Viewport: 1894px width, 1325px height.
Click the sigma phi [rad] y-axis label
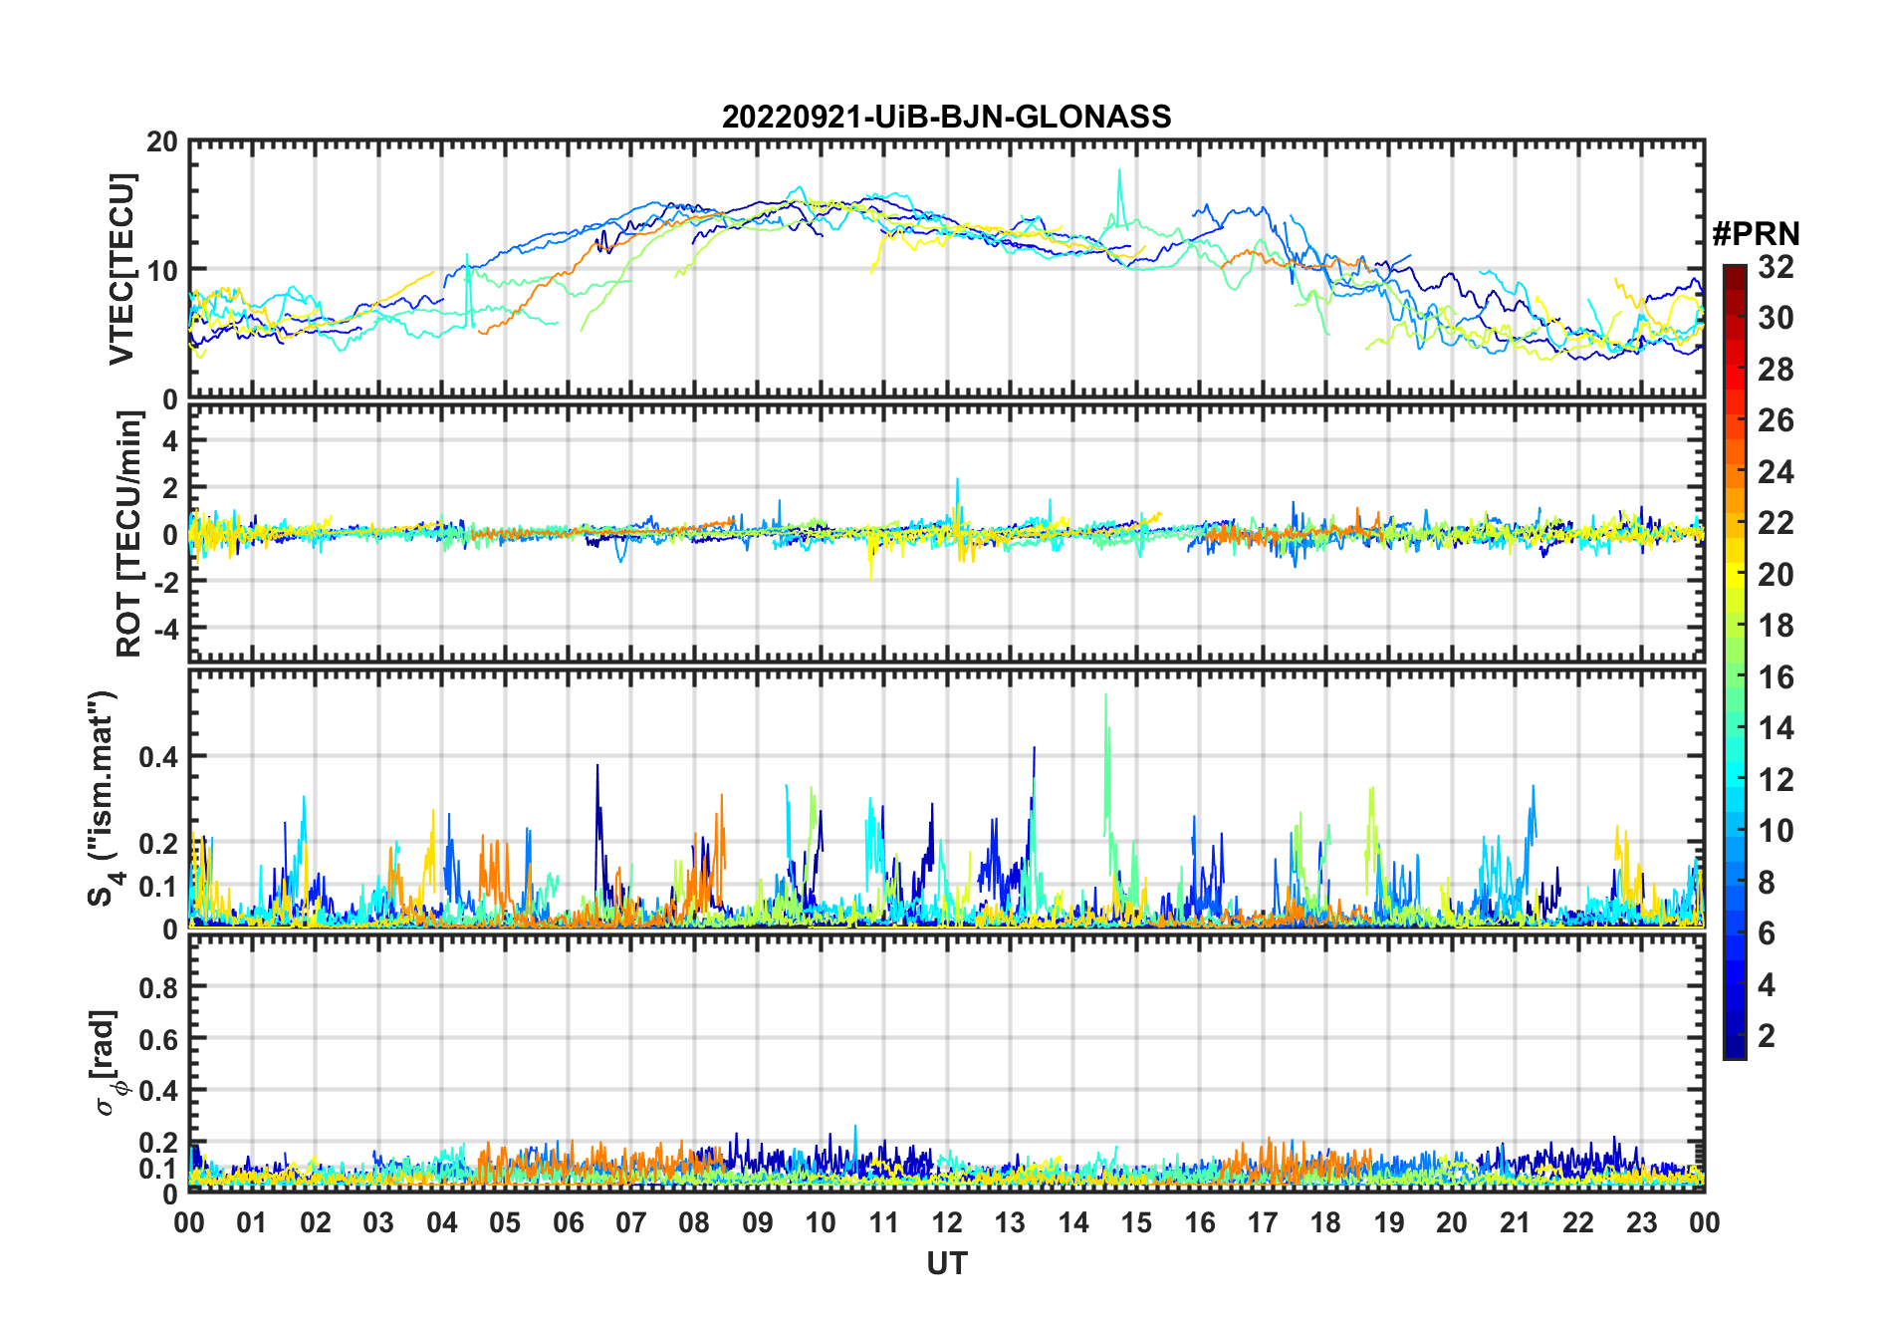click(107, 1063)
